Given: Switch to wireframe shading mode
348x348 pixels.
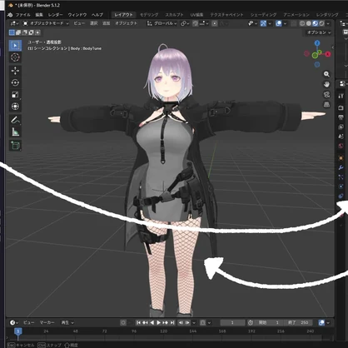Looking at the screenshot, I should pos(302,23).
